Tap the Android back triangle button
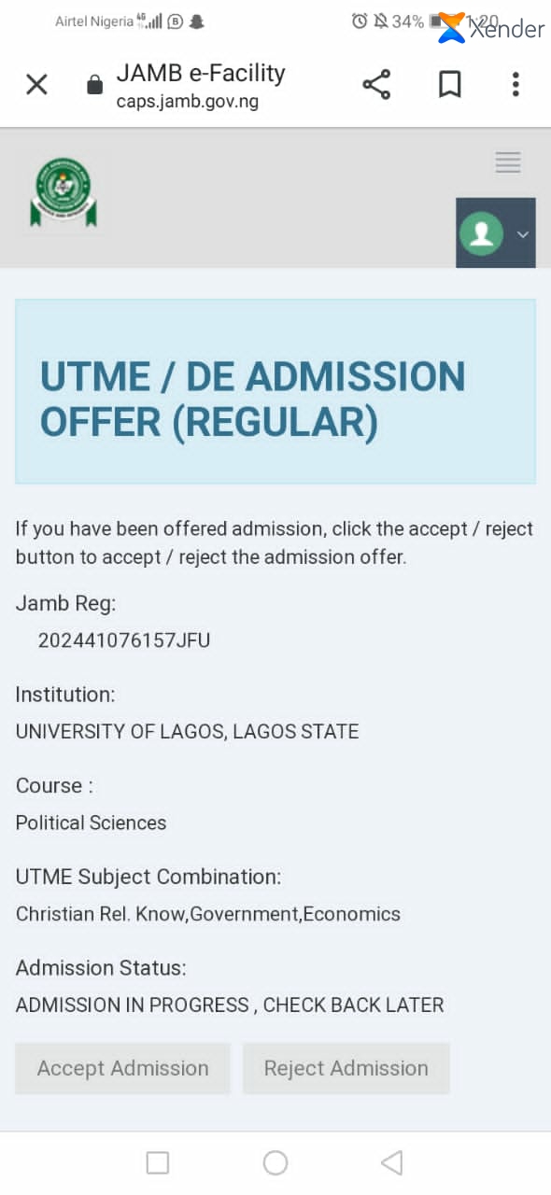Screen dimensions: 551x1195 tap(392, 1162)
